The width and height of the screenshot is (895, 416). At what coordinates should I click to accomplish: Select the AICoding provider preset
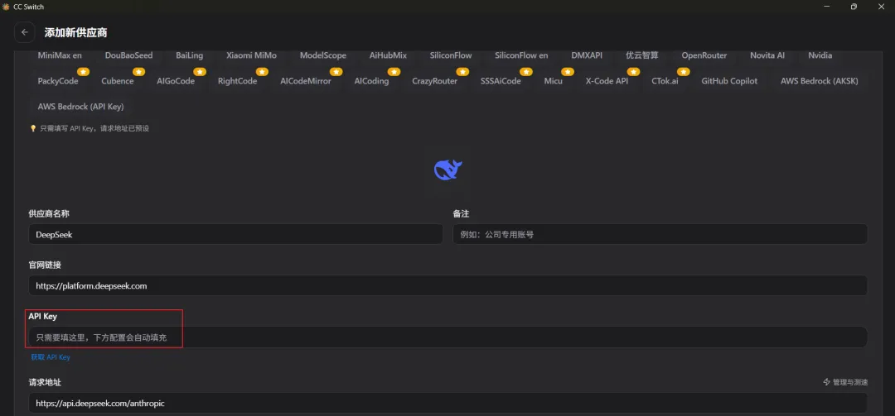[371, 81]
